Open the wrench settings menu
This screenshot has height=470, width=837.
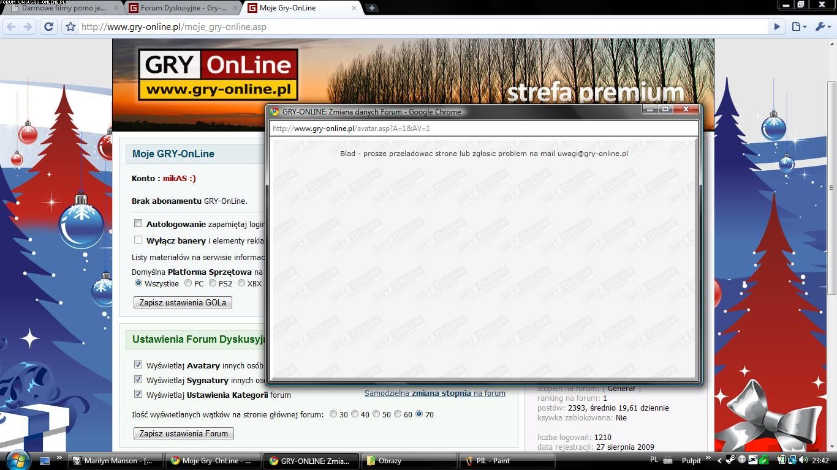(x=822, y=27)
